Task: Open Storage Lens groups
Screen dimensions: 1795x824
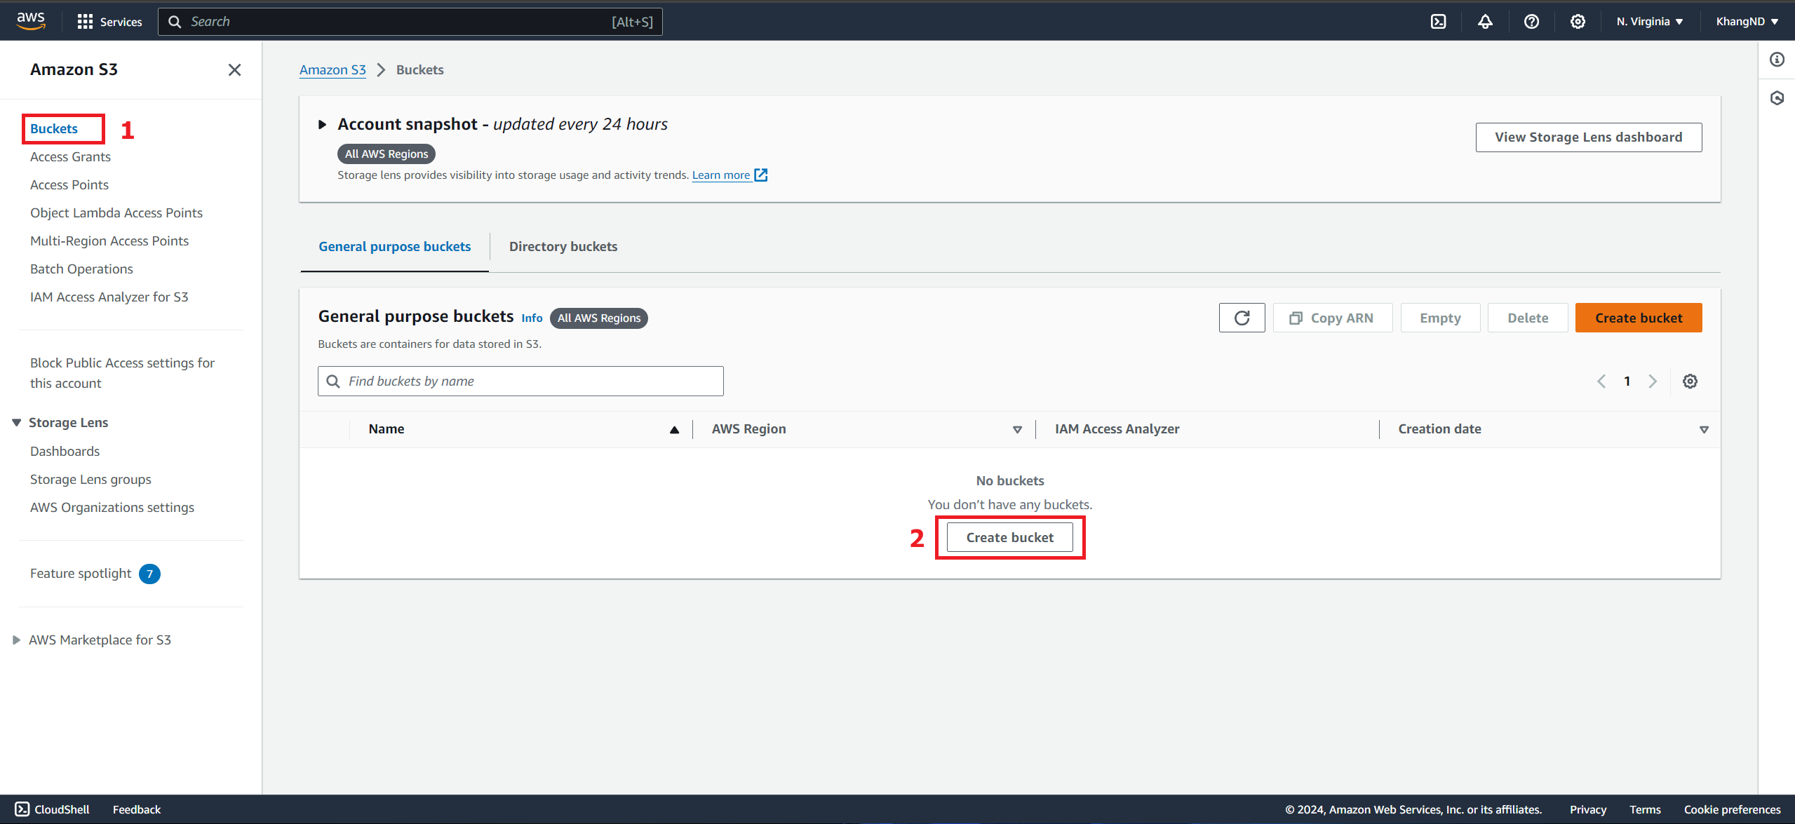Action: (x=90, y=479)
